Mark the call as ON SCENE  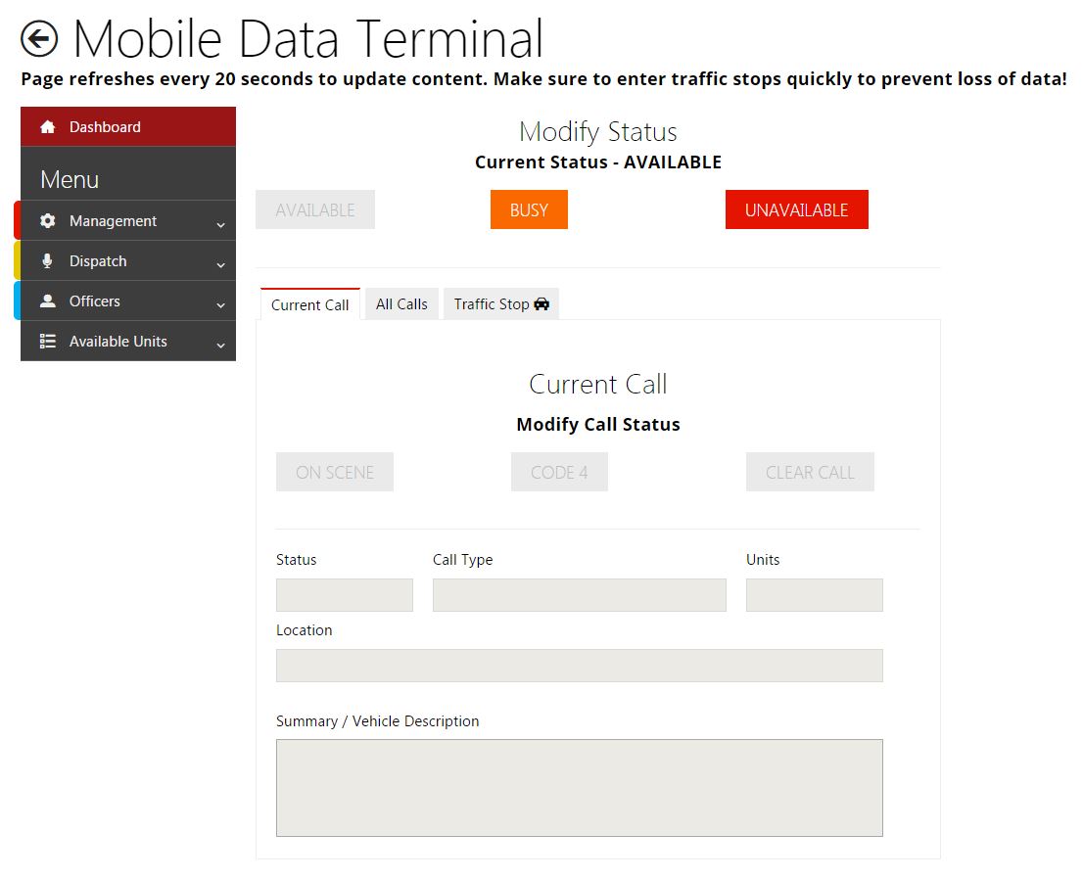(x=335, y=472)
